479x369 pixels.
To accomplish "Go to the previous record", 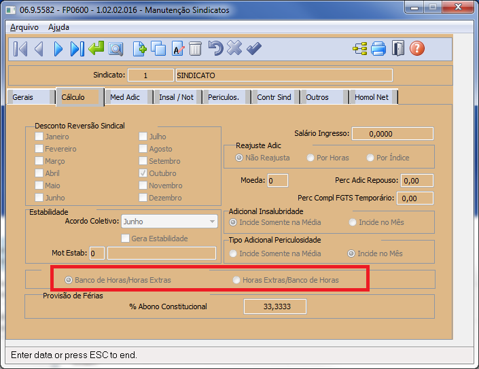I will pos(39,49).
